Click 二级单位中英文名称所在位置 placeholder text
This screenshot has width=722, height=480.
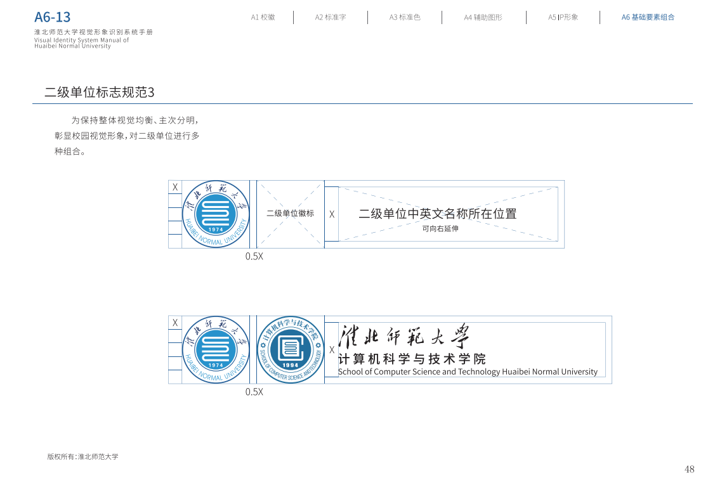tap(438, 214)
